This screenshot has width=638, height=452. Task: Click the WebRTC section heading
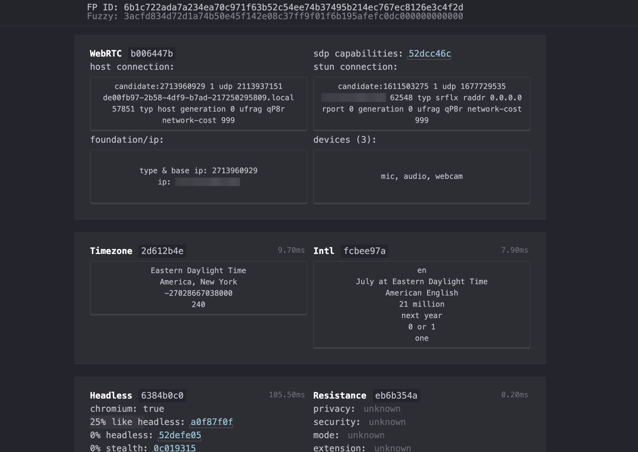click(105, 54)
